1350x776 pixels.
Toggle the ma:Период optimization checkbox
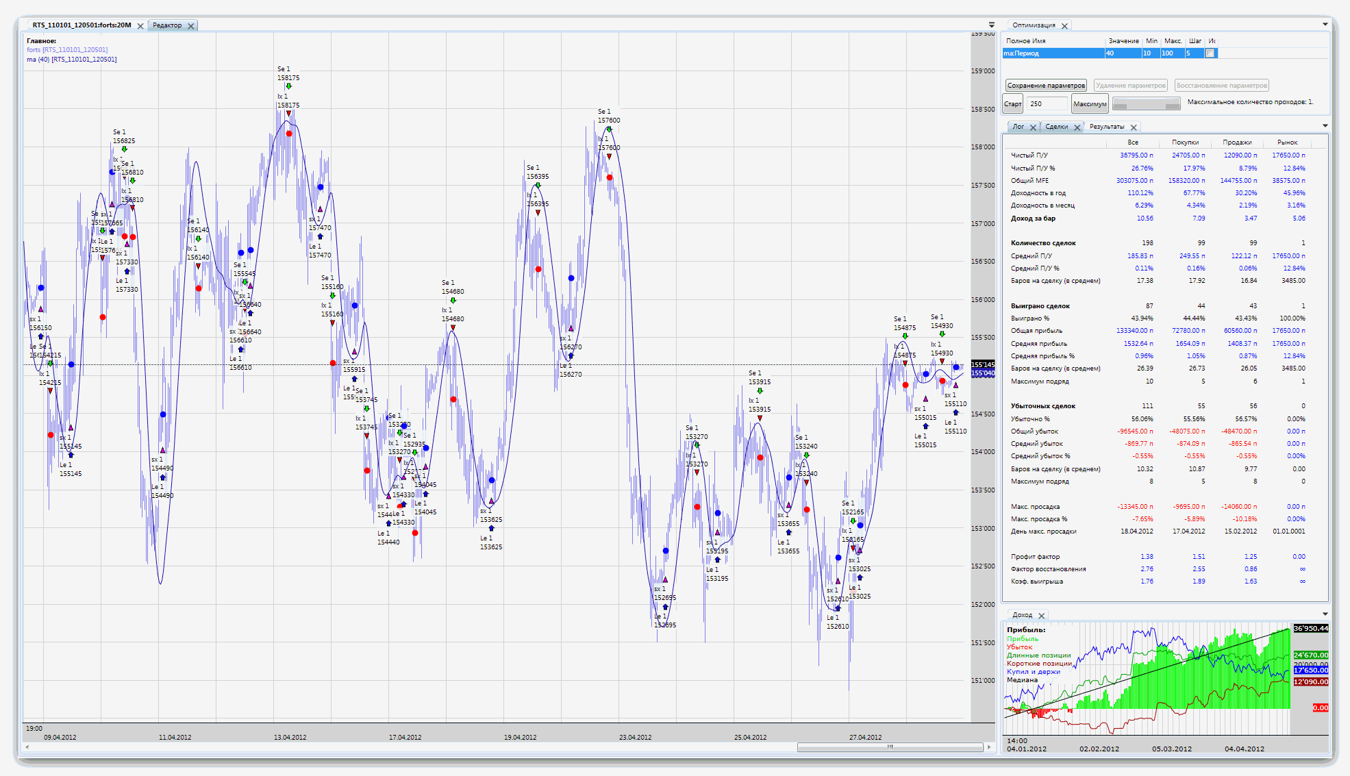1210,53
